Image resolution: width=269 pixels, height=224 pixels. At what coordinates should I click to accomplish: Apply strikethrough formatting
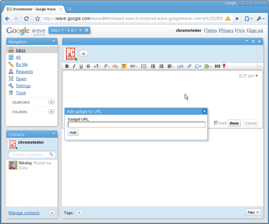coord(88,66)
